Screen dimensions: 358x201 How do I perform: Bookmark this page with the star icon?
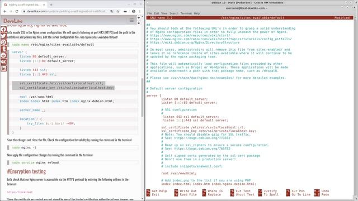[118, 11]
